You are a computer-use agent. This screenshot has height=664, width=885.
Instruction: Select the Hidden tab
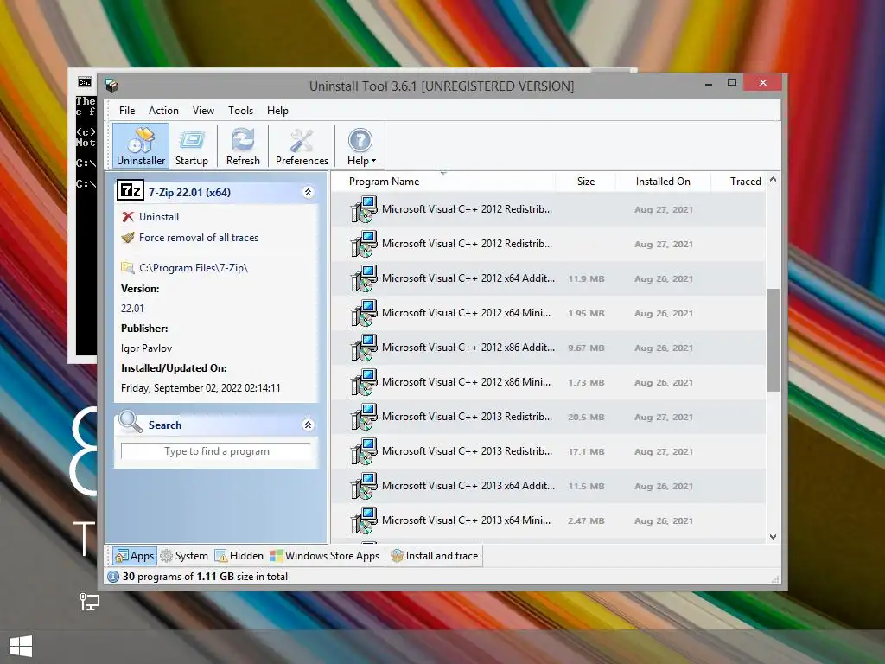(x=239, y=556)
